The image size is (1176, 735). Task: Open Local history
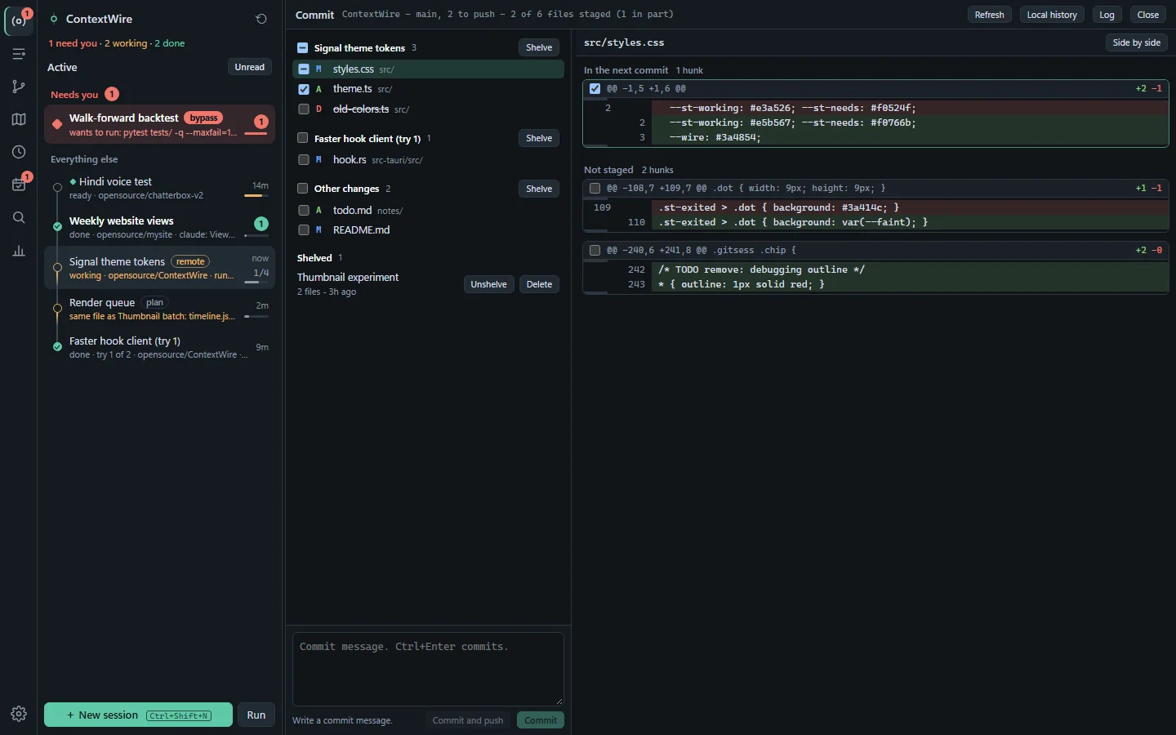point(1052,15)
